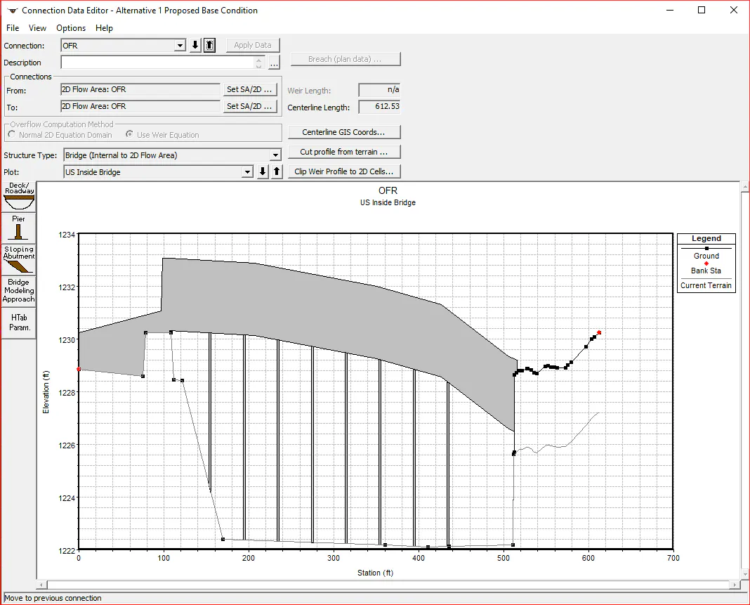
Task: Click the US Inside Bridge plot subtitle
Action: pyautogui.click(x=388, y=202)
